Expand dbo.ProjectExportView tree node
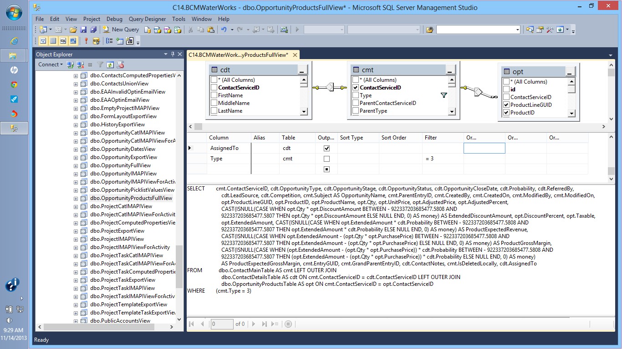622x349 pixels. pyautogui.click(x=76, y=231)
